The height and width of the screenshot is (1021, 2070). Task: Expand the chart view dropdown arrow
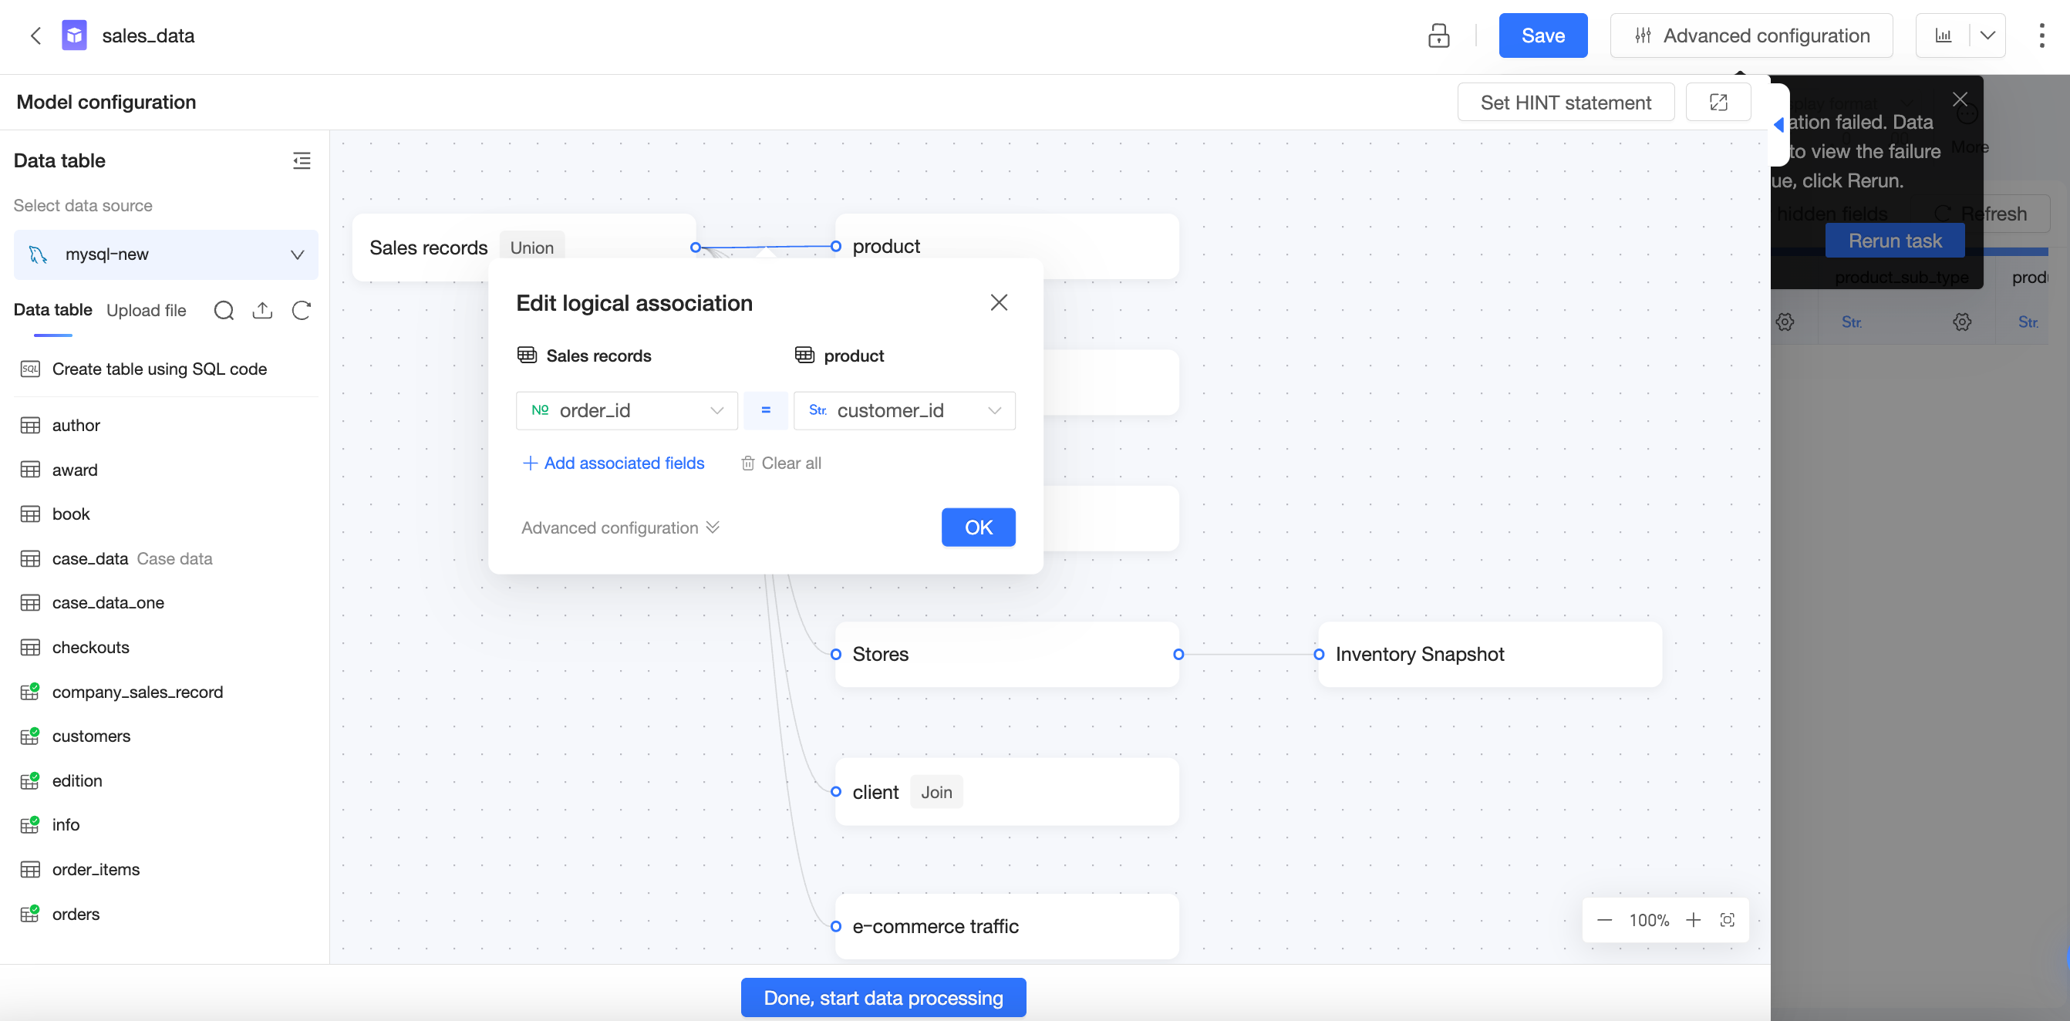[x=1988, y=35]
